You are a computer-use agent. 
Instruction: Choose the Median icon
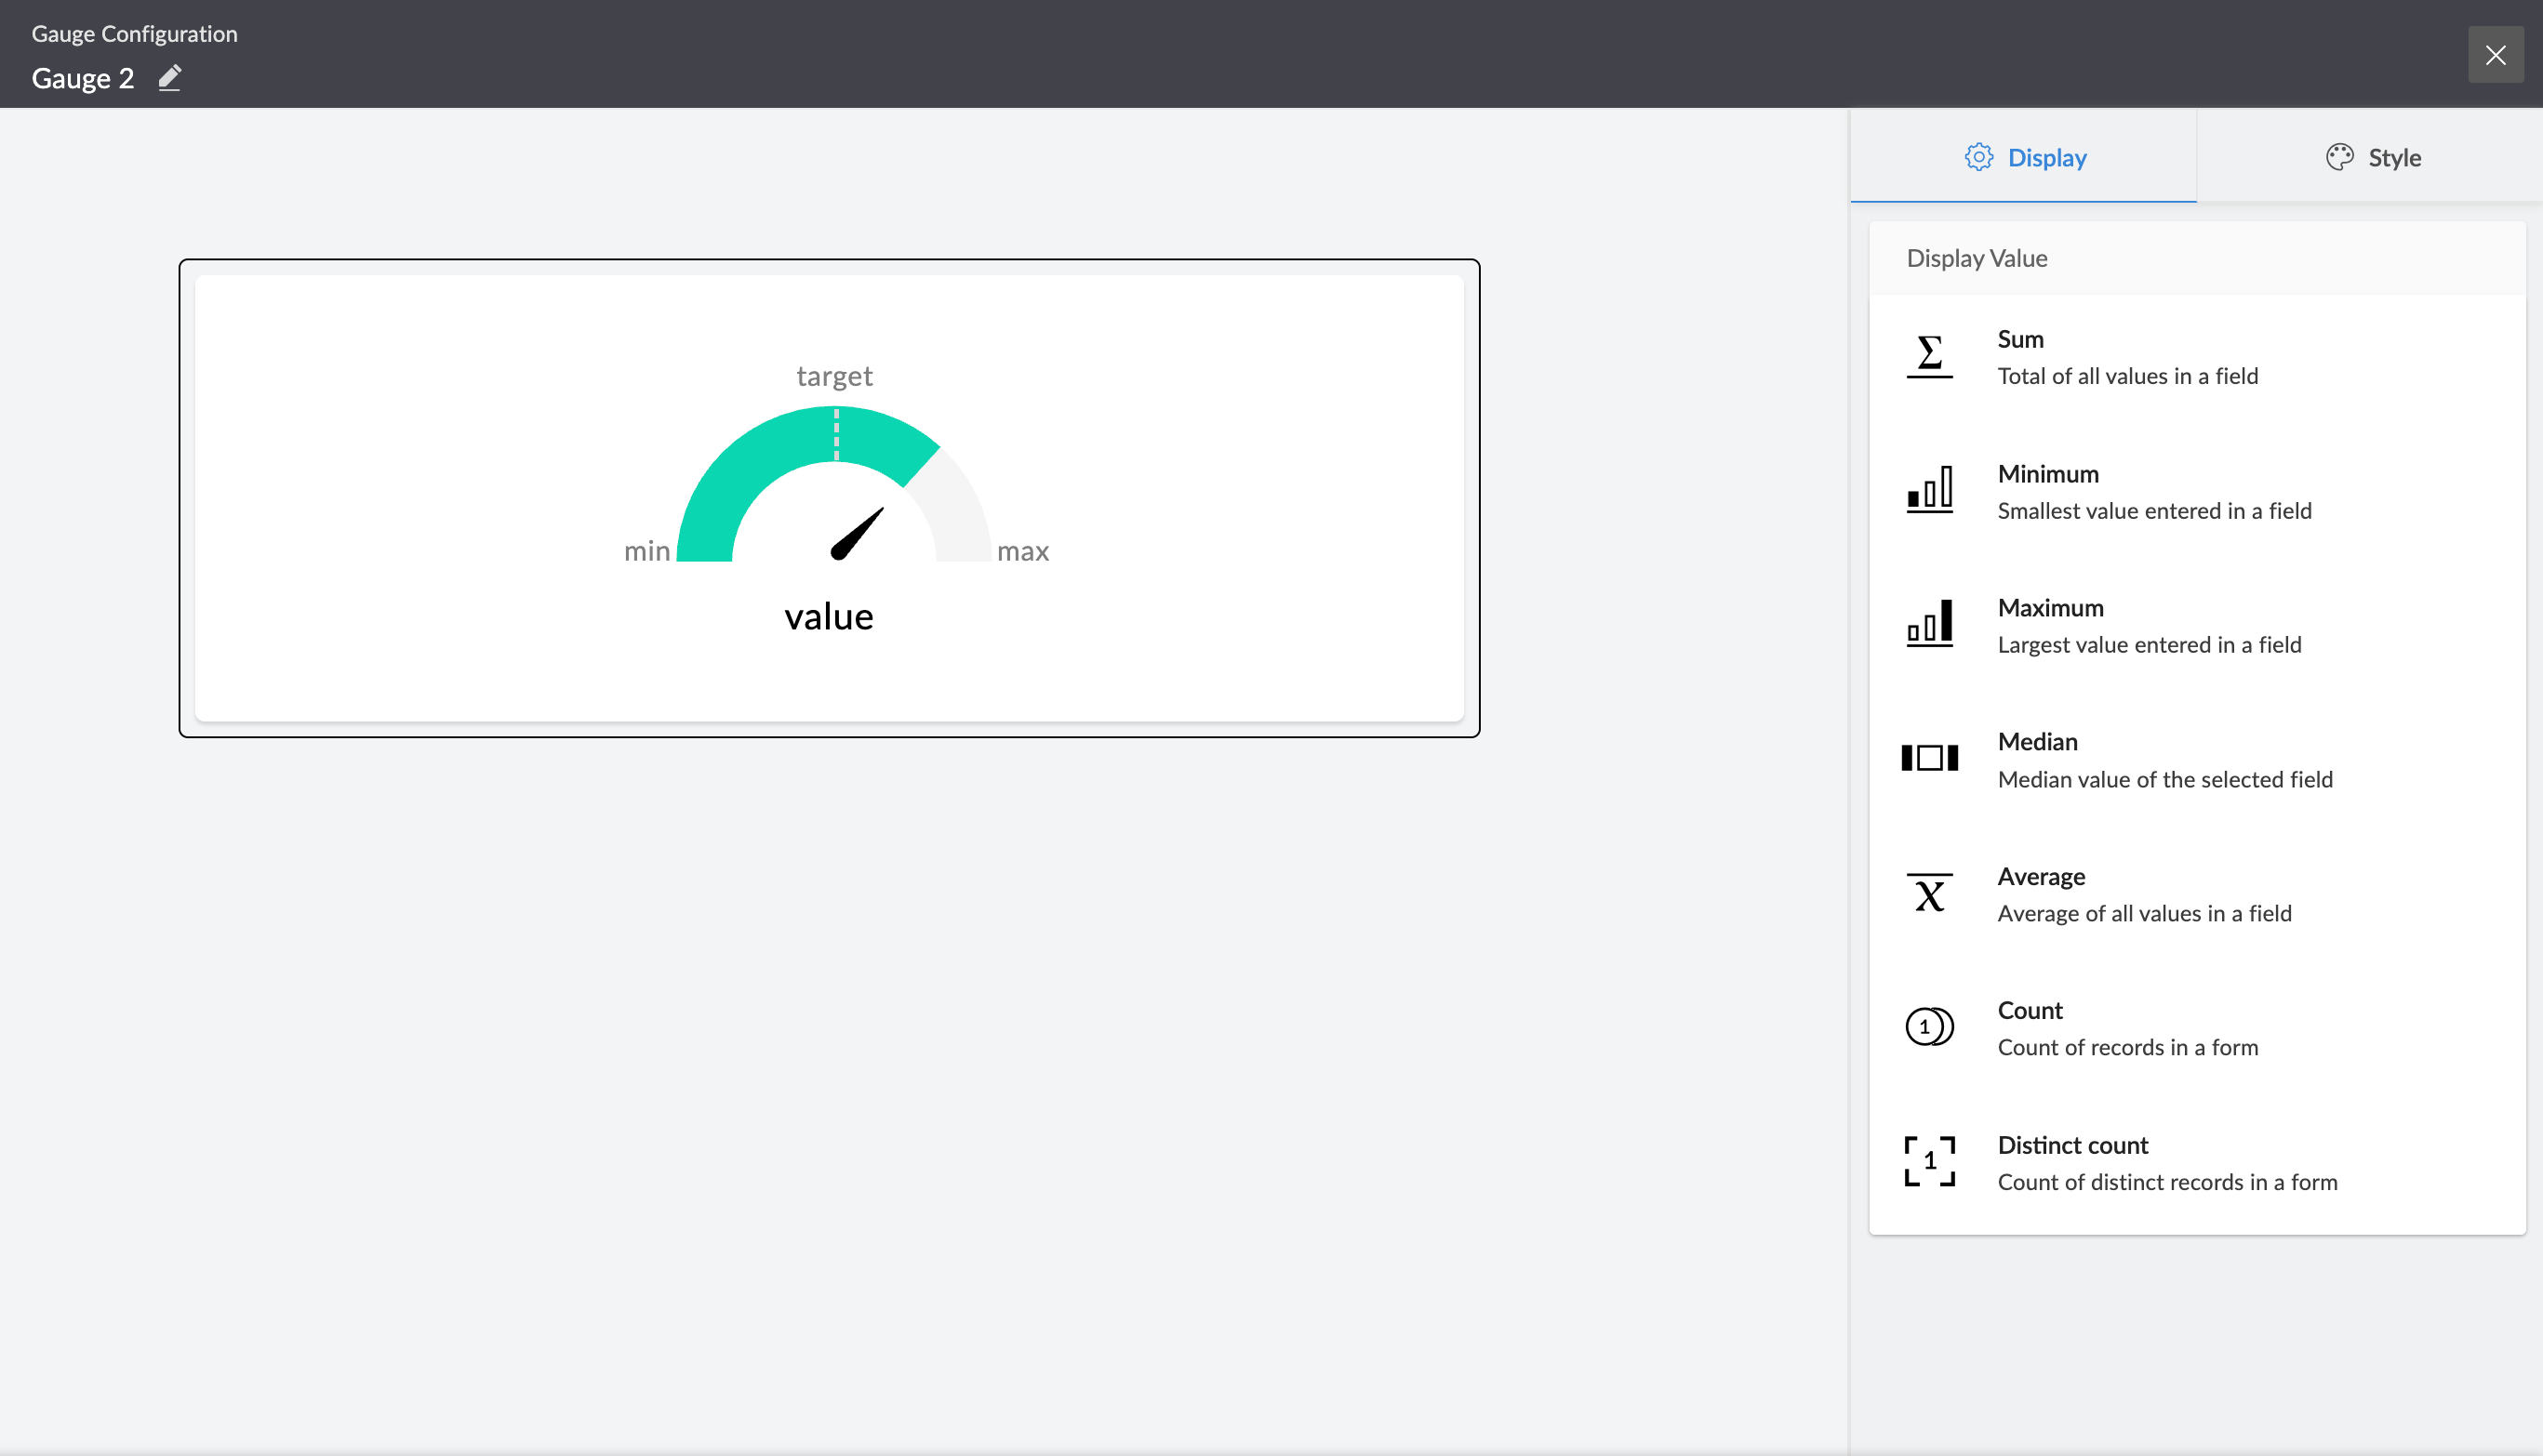(1929, 758)
